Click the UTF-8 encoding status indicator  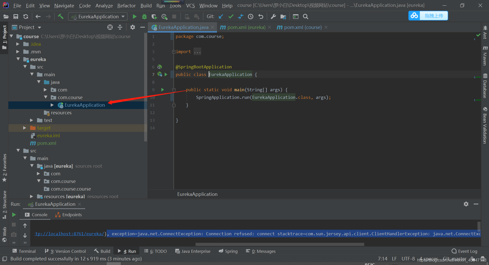click(x=408, y=259)
